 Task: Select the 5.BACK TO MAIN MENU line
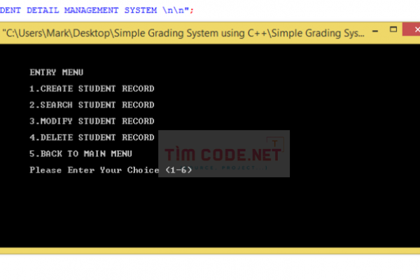click(80, 154)
